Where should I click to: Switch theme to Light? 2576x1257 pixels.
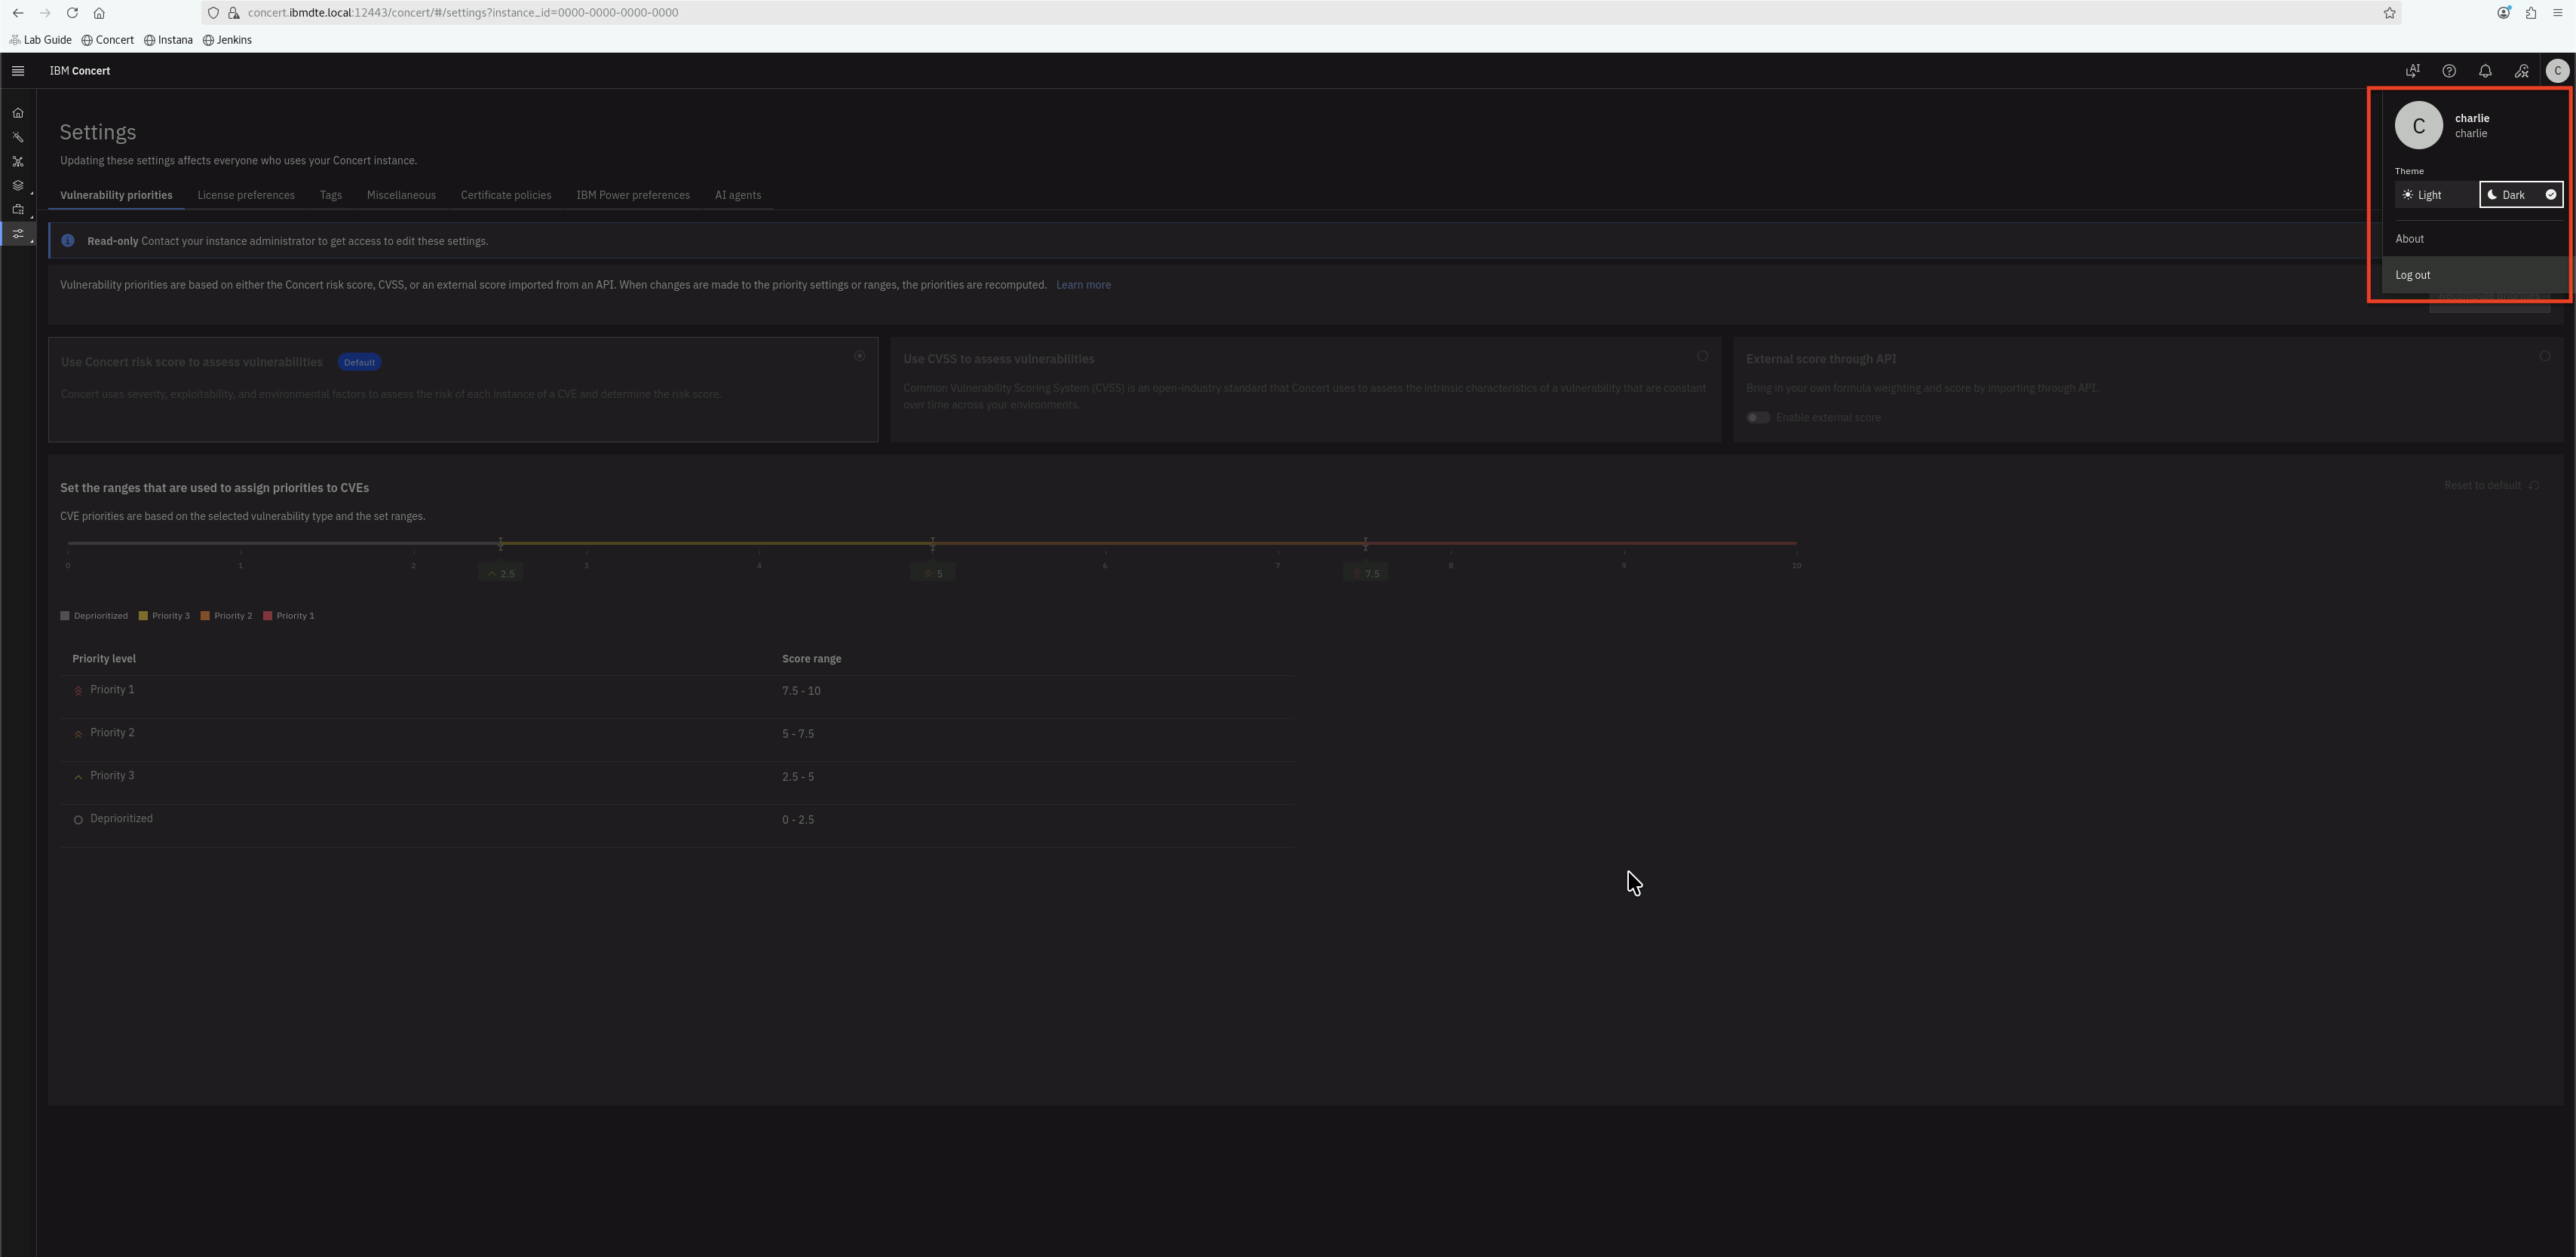click(x=2437, y=195)
